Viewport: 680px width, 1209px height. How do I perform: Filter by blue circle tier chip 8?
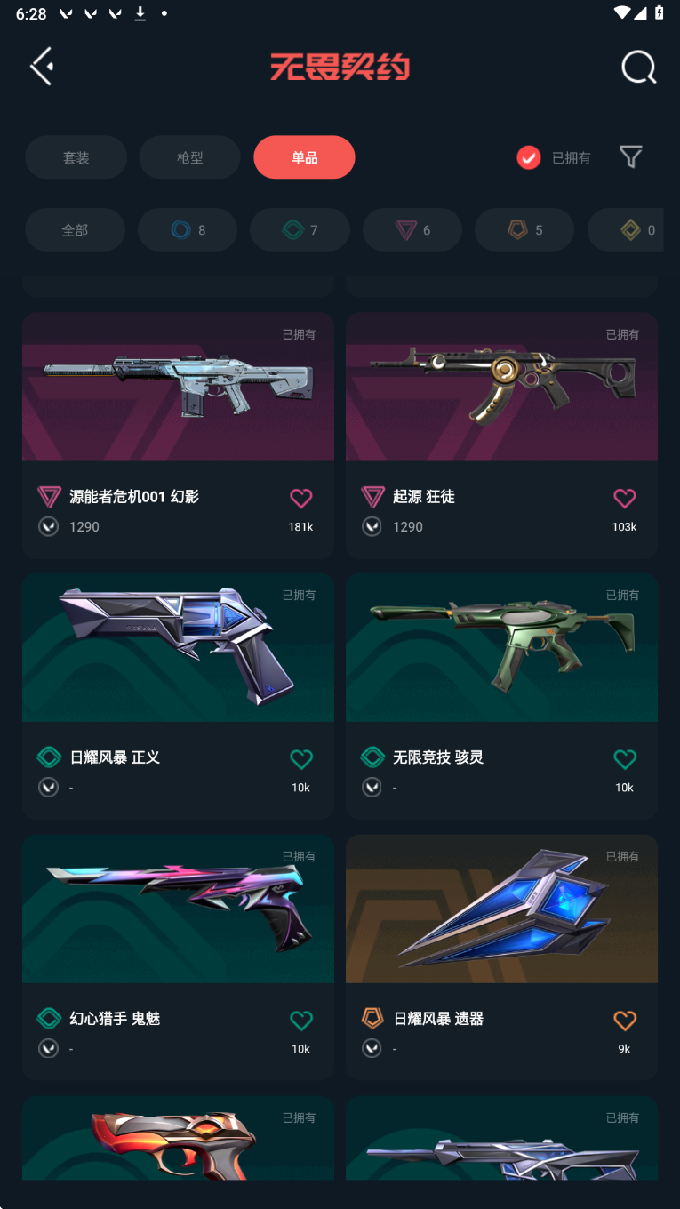click(188, 230)
